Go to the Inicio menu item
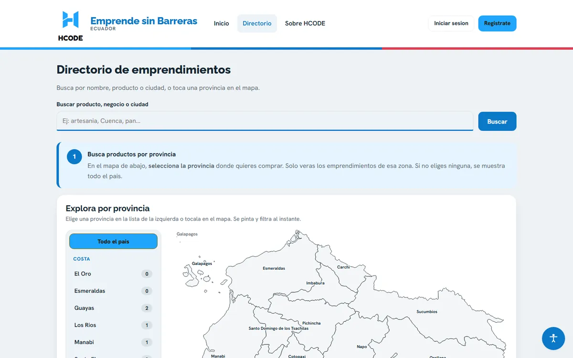 pos(222,23)
